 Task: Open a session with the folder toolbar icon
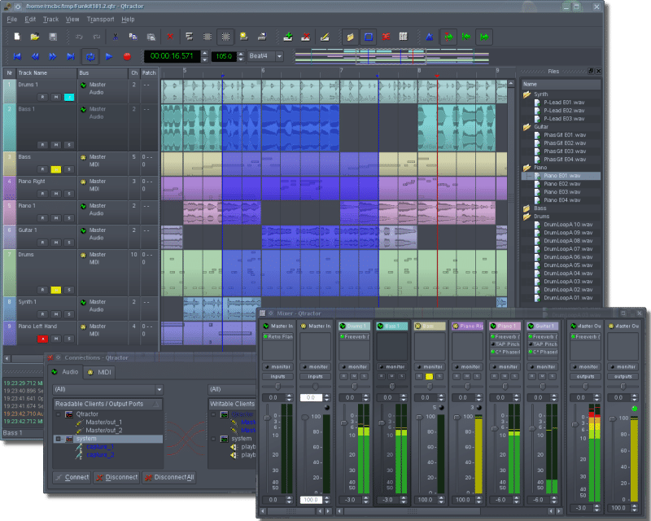pyautogui.click(x=35, y=37)
